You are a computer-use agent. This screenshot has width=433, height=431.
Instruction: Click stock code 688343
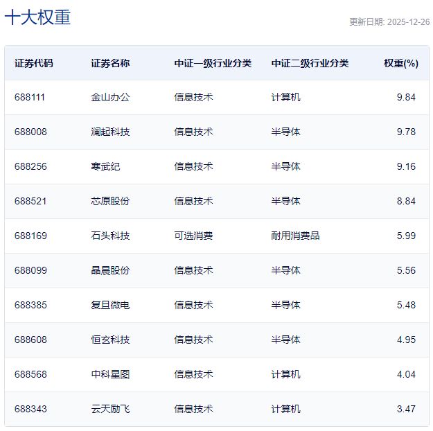30,409
